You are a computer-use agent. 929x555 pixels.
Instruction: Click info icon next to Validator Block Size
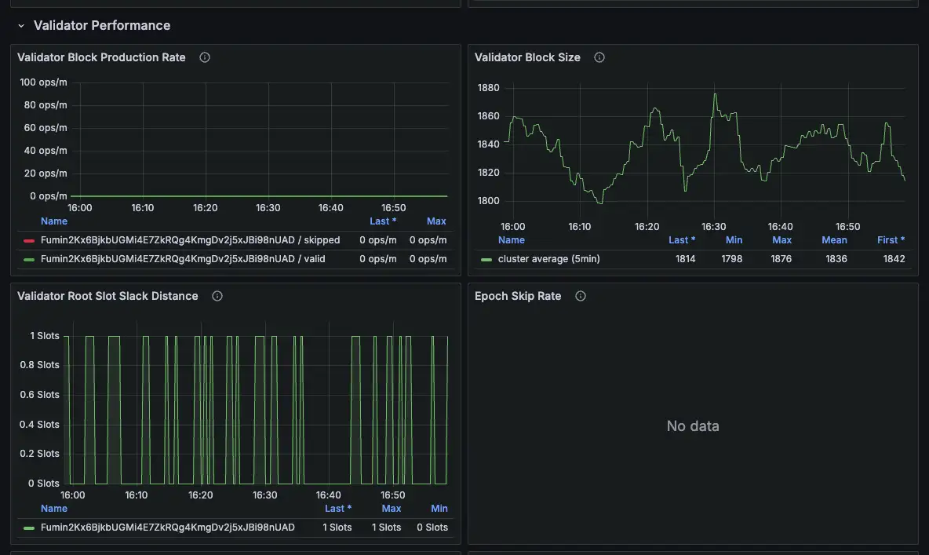point(599,57)
